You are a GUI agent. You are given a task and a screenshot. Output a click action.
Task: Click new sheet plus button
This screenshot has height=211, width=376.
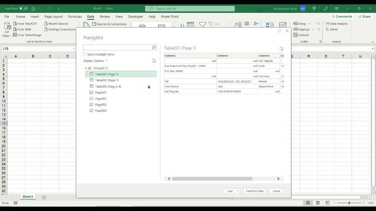(44, 197)
